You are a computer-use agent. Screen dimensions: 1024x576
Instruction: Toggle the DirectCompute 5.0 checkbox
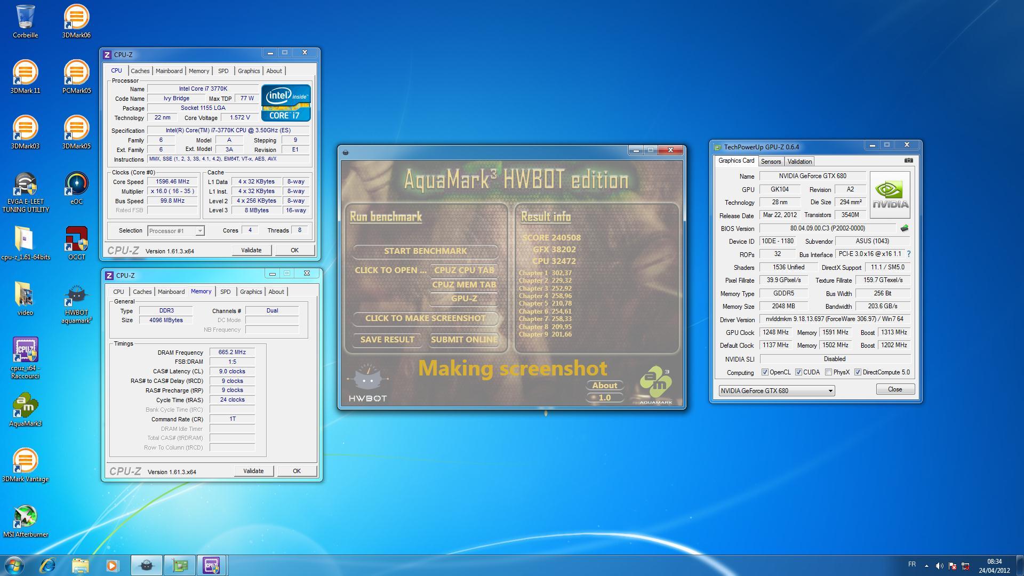pyautogui.click(x=858, y=372)
